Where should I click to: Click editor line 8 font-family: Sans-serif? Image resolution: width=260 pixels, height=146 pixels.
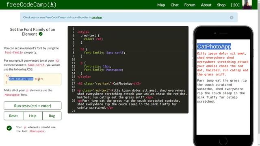point(104,53)
